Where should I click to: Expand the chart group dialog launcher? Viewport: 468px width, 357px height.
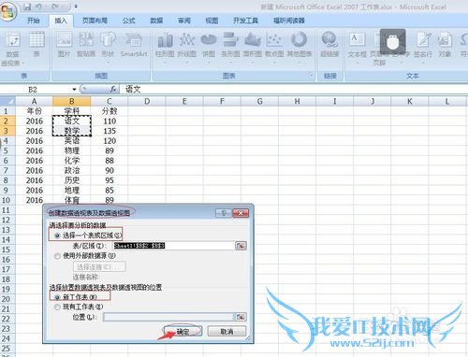tap(311, 75)
